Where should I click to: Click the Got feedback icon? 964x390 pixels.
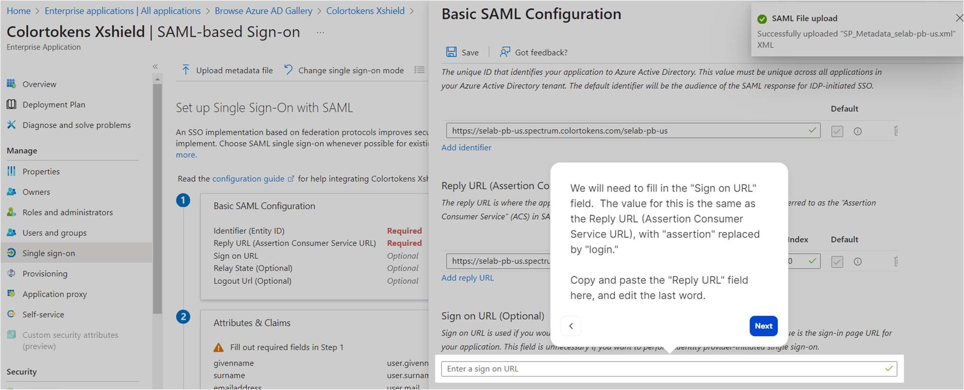505,52
